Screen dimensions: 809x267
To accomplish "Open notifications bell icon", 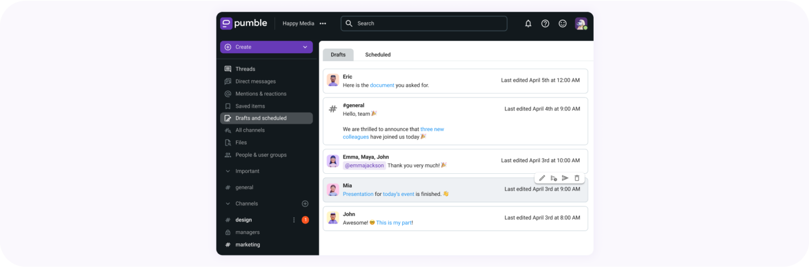I will tap(528, 24).
